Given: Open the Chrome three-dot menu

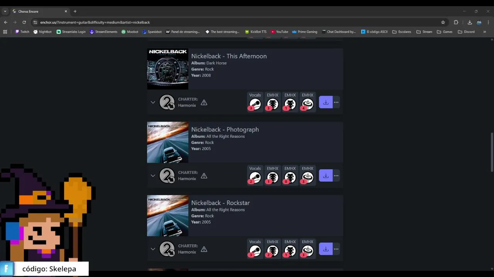Looking at the screenshot, I should click(x=488, y=22).
